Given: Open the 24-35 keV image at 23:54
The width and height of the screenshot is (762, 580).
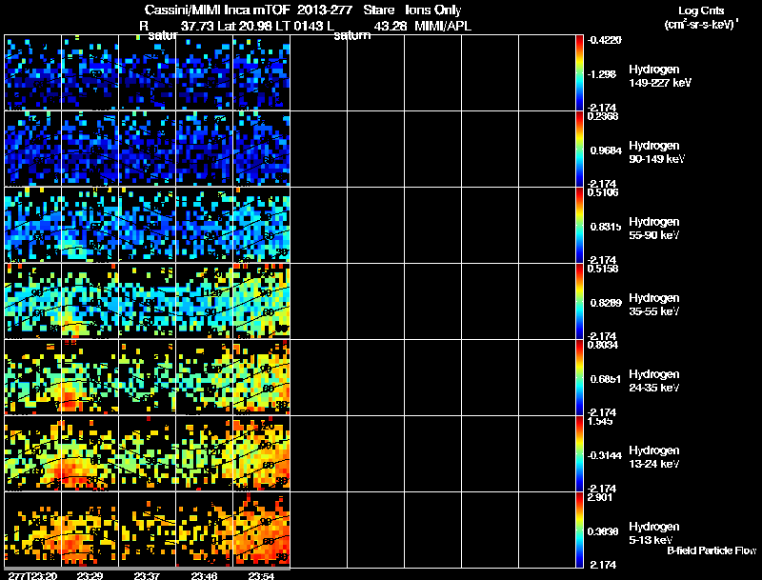Looking at the screenshot, I should pyautogui.click(x=261, y=377).
